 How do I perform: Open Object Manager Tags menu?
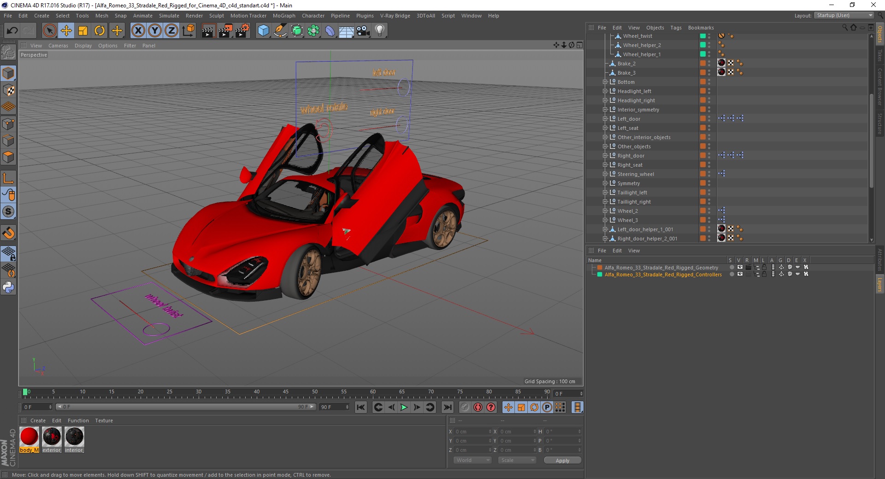[x=676, y=28]
